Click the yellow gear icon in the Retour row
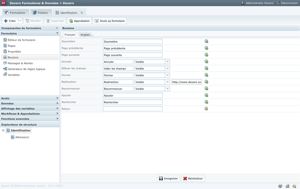The width and height of the screenshot is (300, 189). click(206, 109)
